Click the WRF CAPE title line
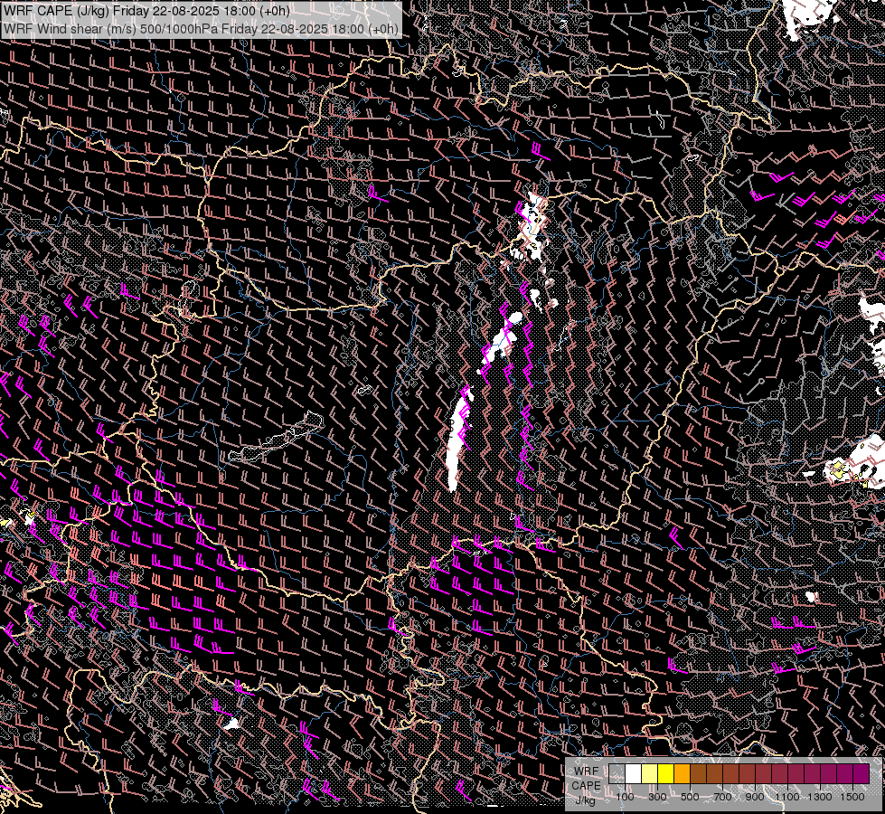 coord(146,11)
